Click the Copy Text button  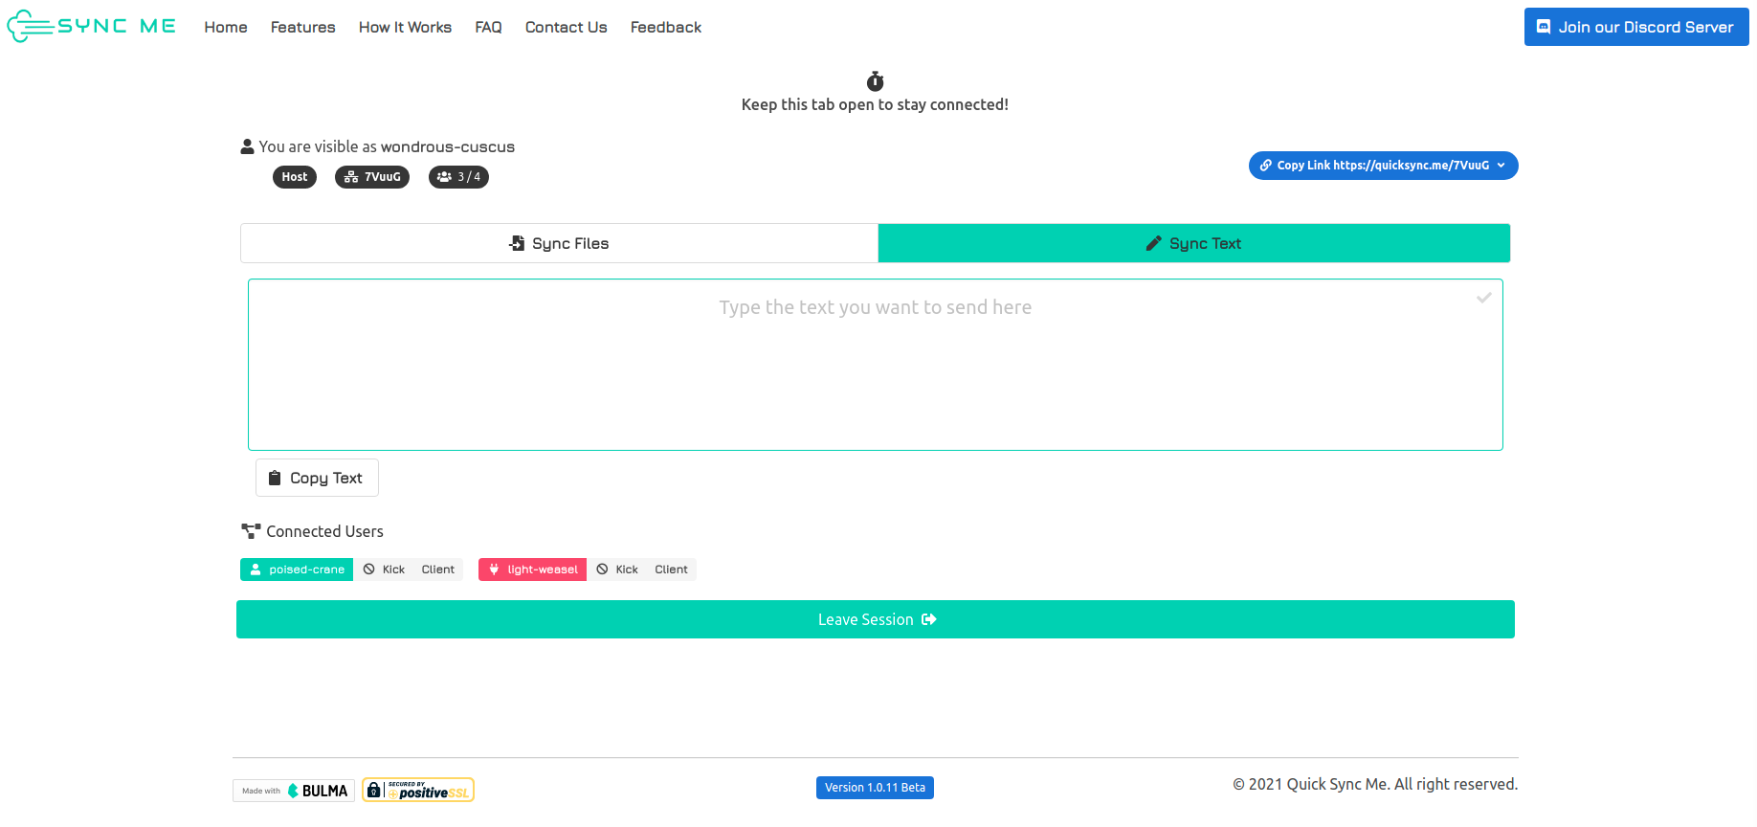tap(317, 478)
